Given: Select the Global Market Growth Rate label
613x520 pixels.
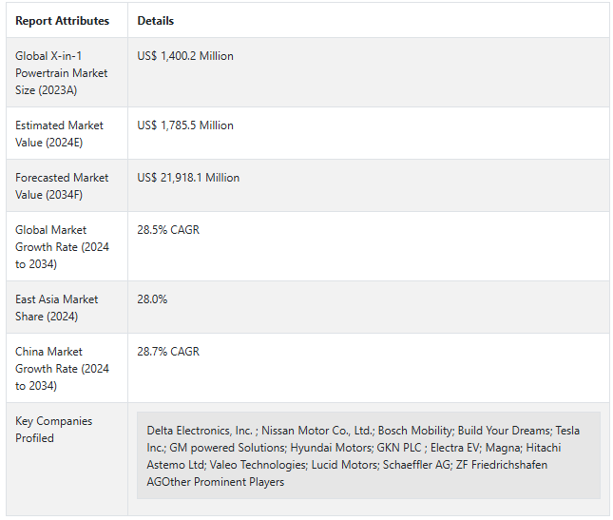Looking at the screenshot, I should [62, 247].
